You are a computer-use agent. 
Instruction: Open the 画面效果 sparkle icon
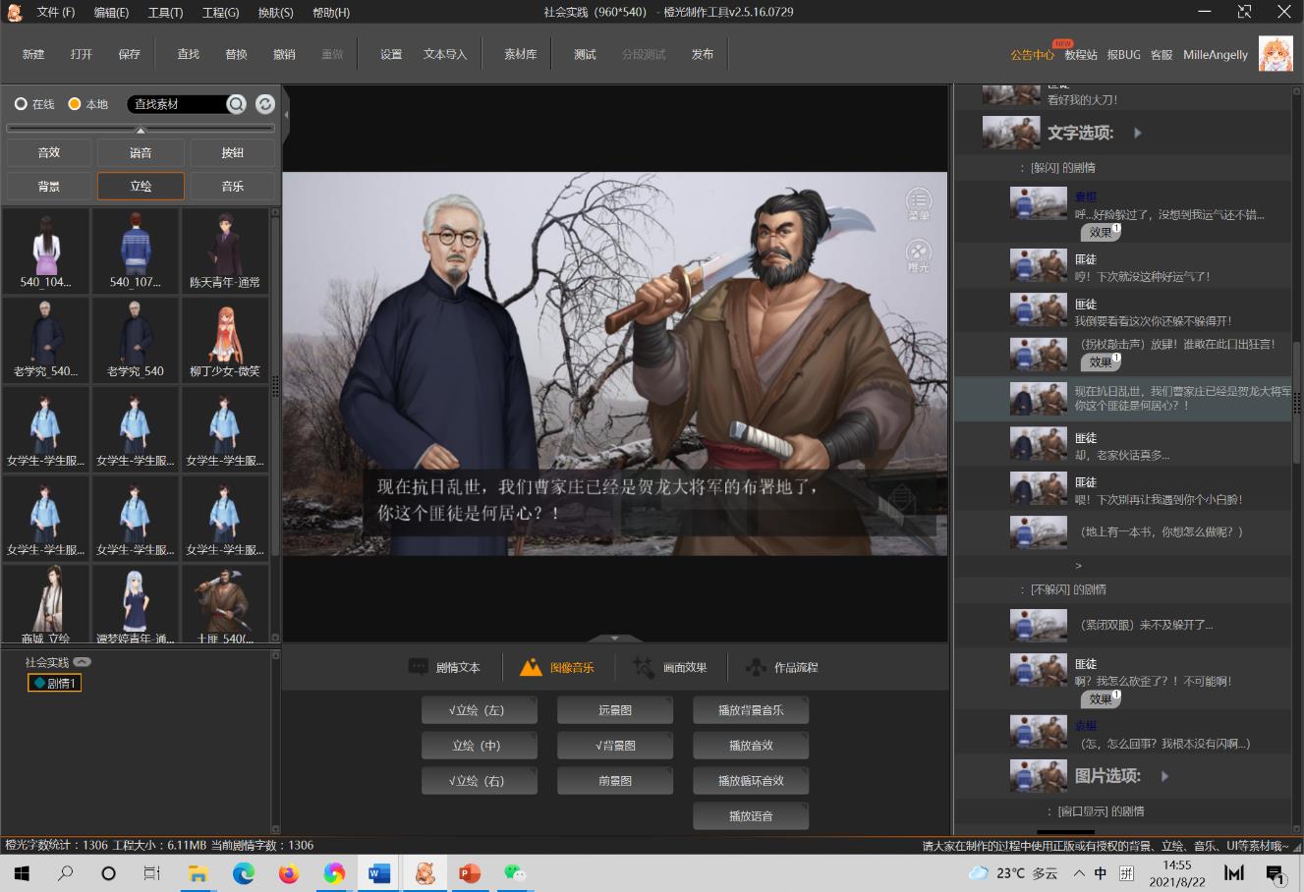click(644, 667)
